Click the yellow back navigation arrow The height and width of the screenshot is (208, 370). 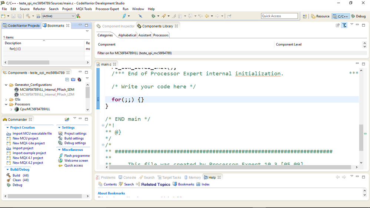[207, 16]
